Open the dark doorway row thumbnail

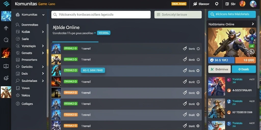56,93
